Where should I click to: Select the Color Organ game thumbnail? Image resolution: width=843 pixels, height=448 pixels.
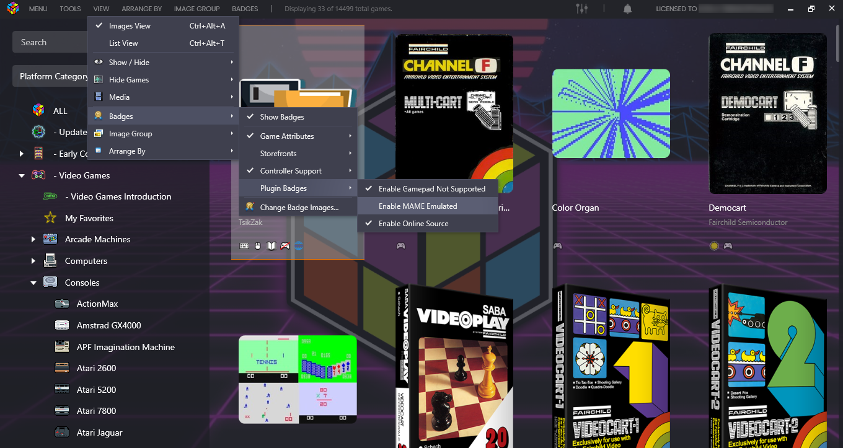611,113
